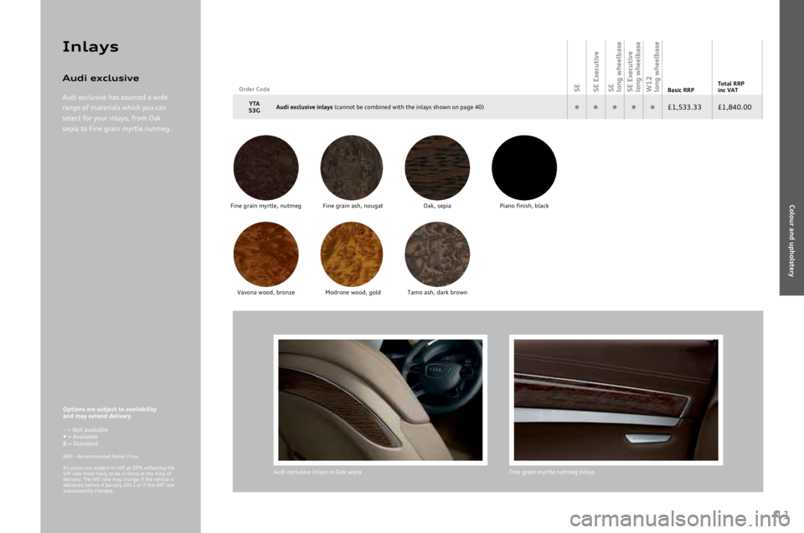Viewport: 804px width, 533px height.
Task: Click the SE Executive column header
Action: 595,71
